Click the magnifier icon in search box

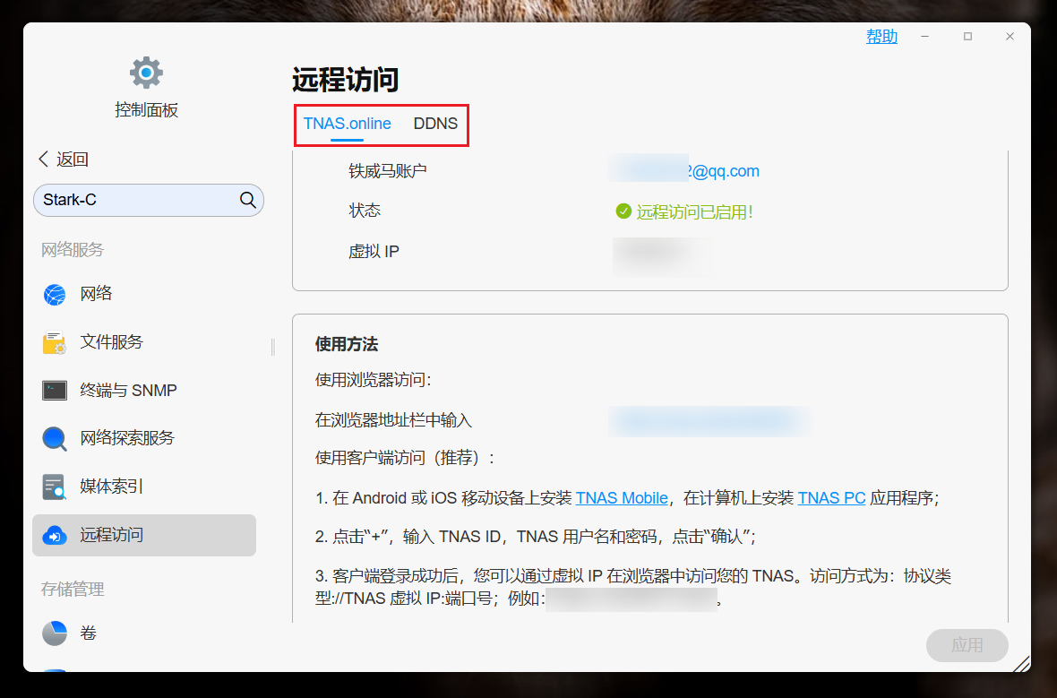(247, 200)
